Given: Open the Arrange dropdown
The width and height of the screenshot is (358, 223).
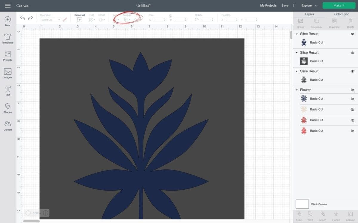Looking at the screenshot, I should 127,20.
